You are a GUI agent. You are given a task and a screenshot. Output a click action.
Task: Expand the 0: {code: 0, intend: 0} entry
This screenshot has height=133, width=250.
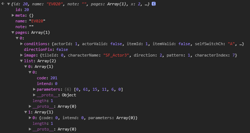click(30, 118)
